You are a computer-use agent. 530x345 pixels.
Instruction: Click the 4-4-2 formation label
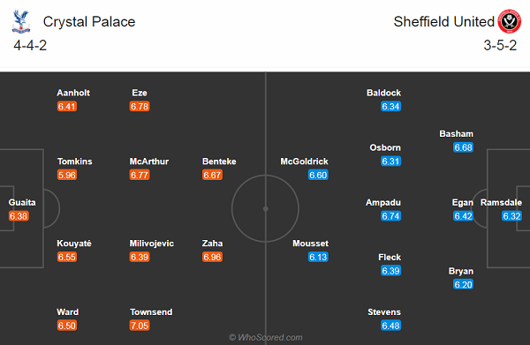(30, 45)
